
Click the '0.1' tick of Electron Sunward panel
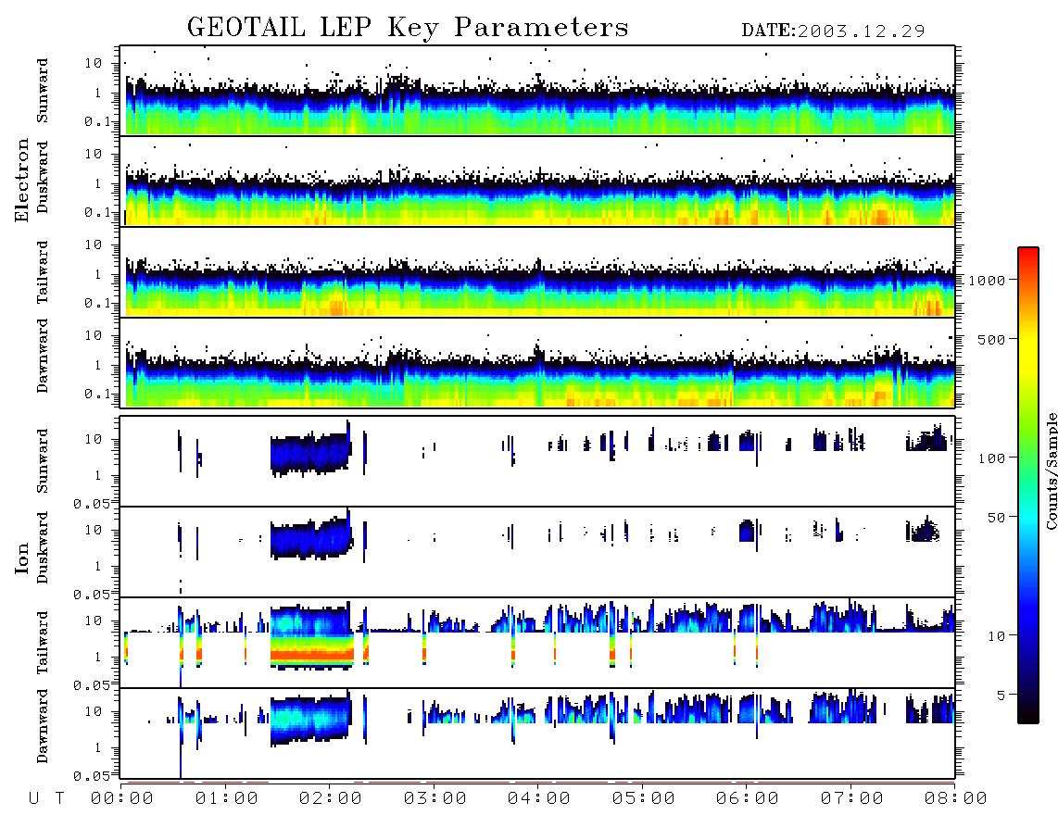tap(97, 121)
